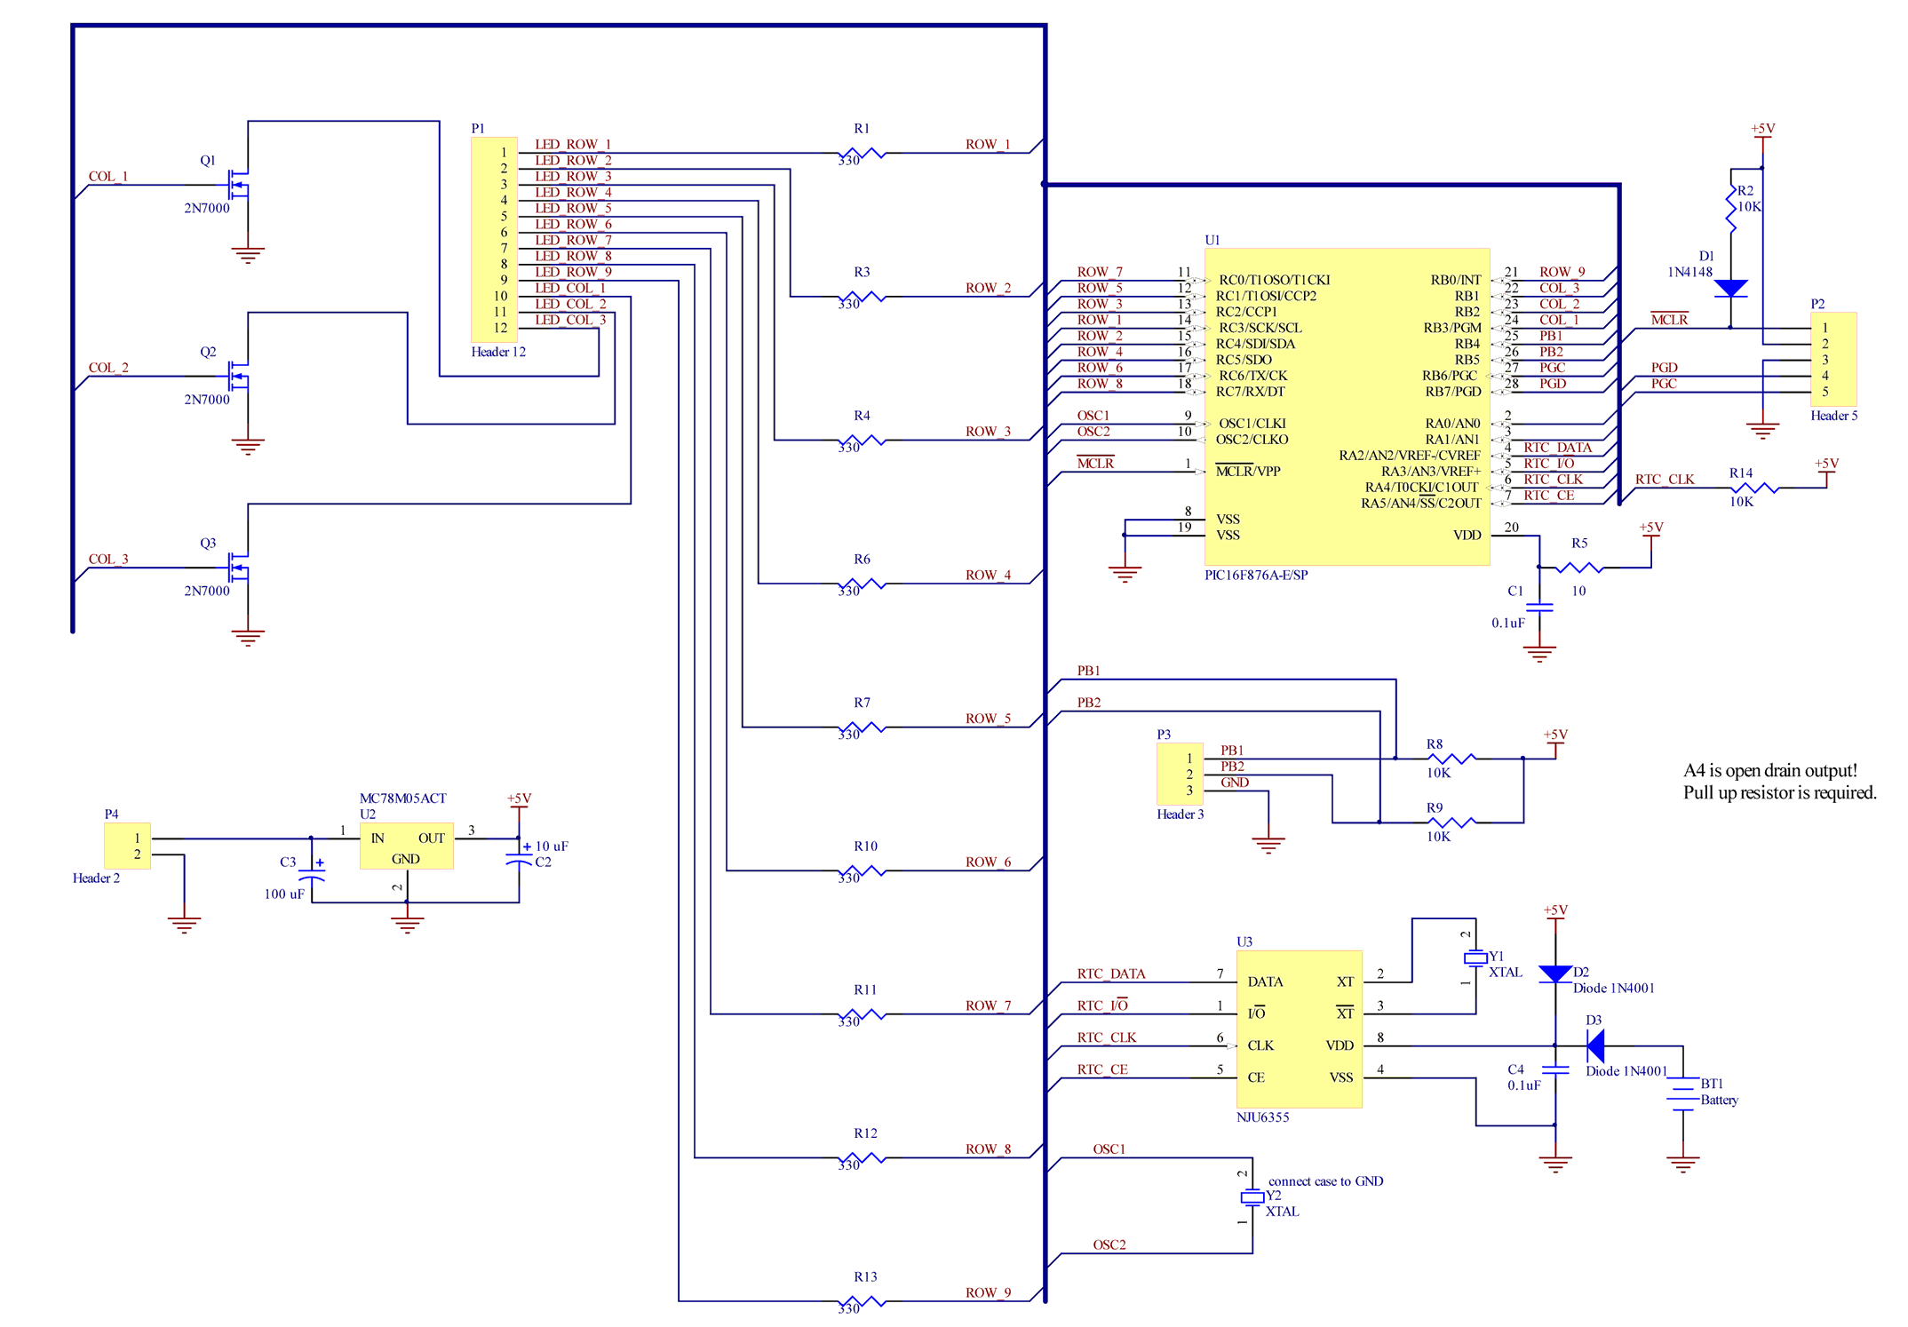
Task: Toggle the Q3 transistor on COL_3
Action: point(238,566)
